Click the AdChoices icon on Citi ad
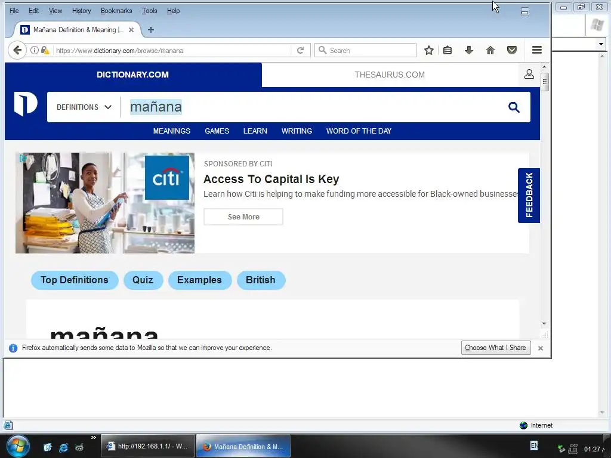The width and height of the screenshot is (611, 458). pos(23,157)
